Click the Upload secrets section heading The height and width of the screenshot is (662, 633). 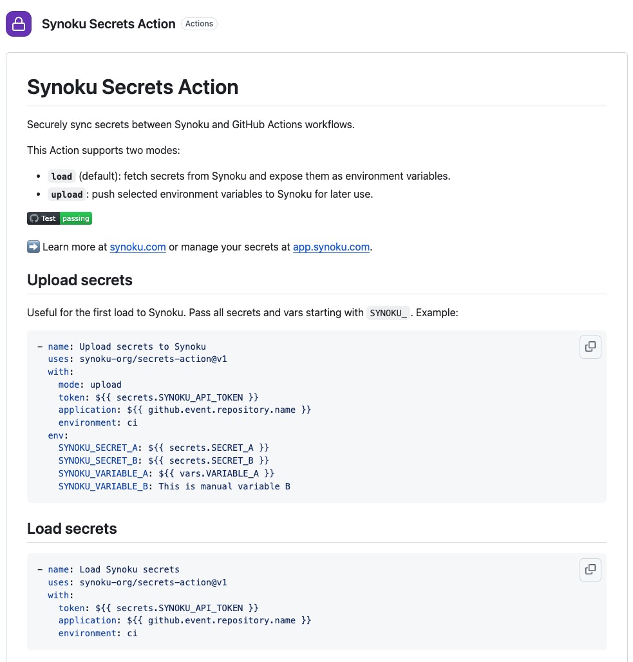click(80, 280)
